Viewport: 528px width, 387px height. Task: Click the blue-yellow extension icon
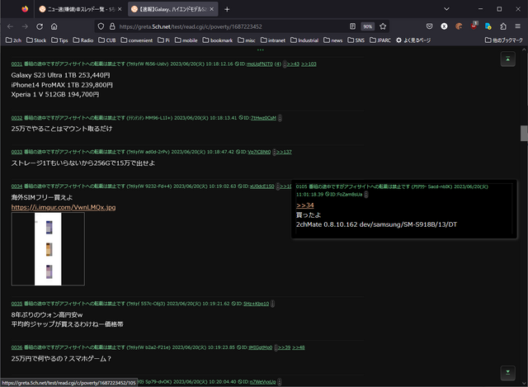tap(488, 26)
